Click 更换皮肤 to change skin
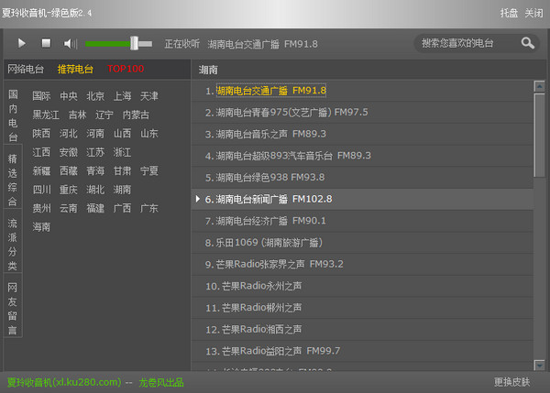Viewport: 550px width, 393px height. [511, 382]
